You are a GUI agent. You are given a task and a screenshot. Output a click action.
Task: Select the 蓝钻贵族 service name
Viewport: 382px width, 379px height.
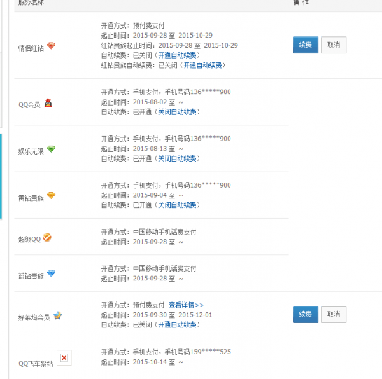click(31, 276)
